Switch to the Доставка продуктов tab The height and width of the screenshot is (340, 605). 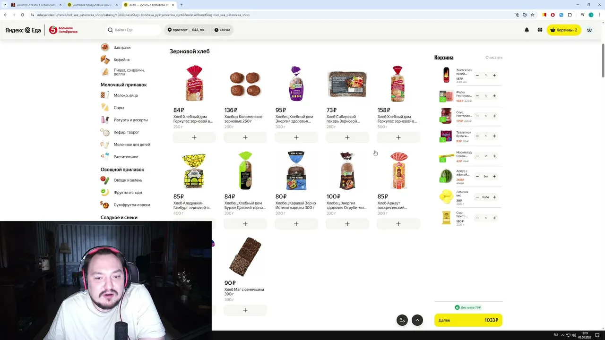pyautogui.click(x=92, y=5)
